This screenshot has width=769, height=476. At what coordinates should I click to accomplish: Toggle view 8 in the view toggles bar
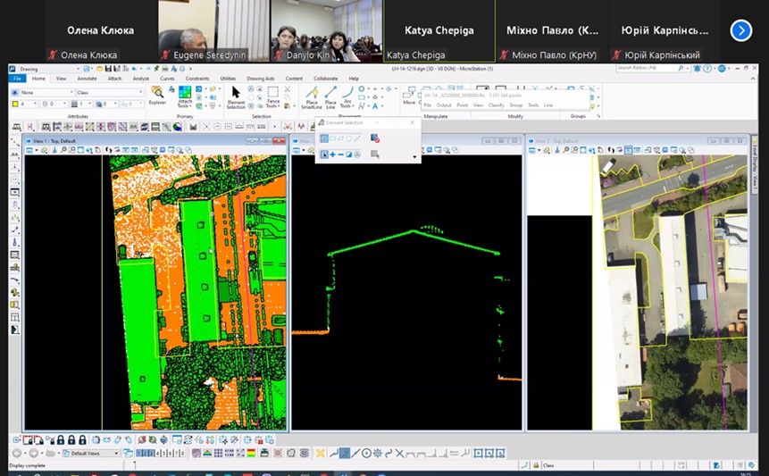coord(182,454)
